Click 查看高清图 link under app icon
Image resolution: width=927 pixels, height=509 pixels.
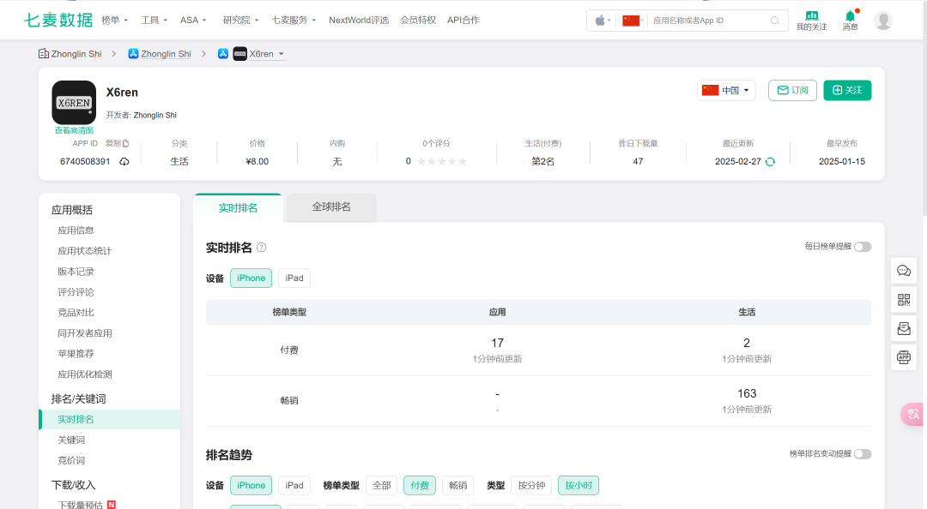74,130
